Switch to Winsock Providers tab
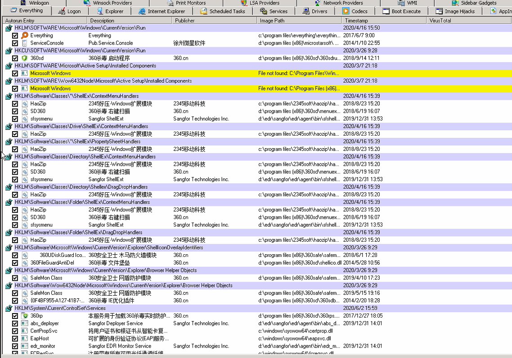 pos(108,3)
